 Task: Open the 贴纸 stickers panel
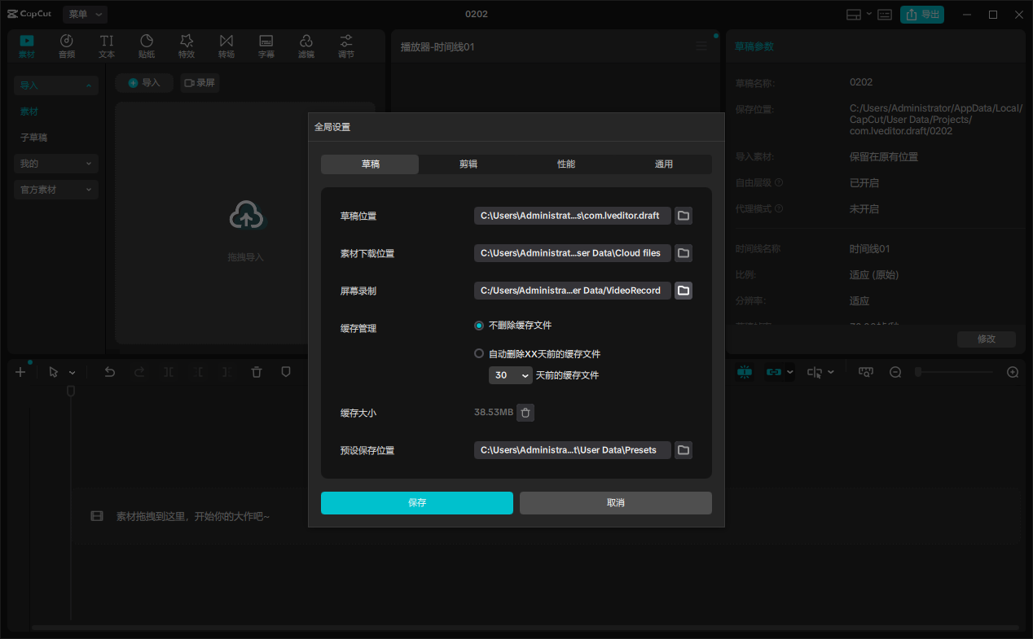click(147, 46)
